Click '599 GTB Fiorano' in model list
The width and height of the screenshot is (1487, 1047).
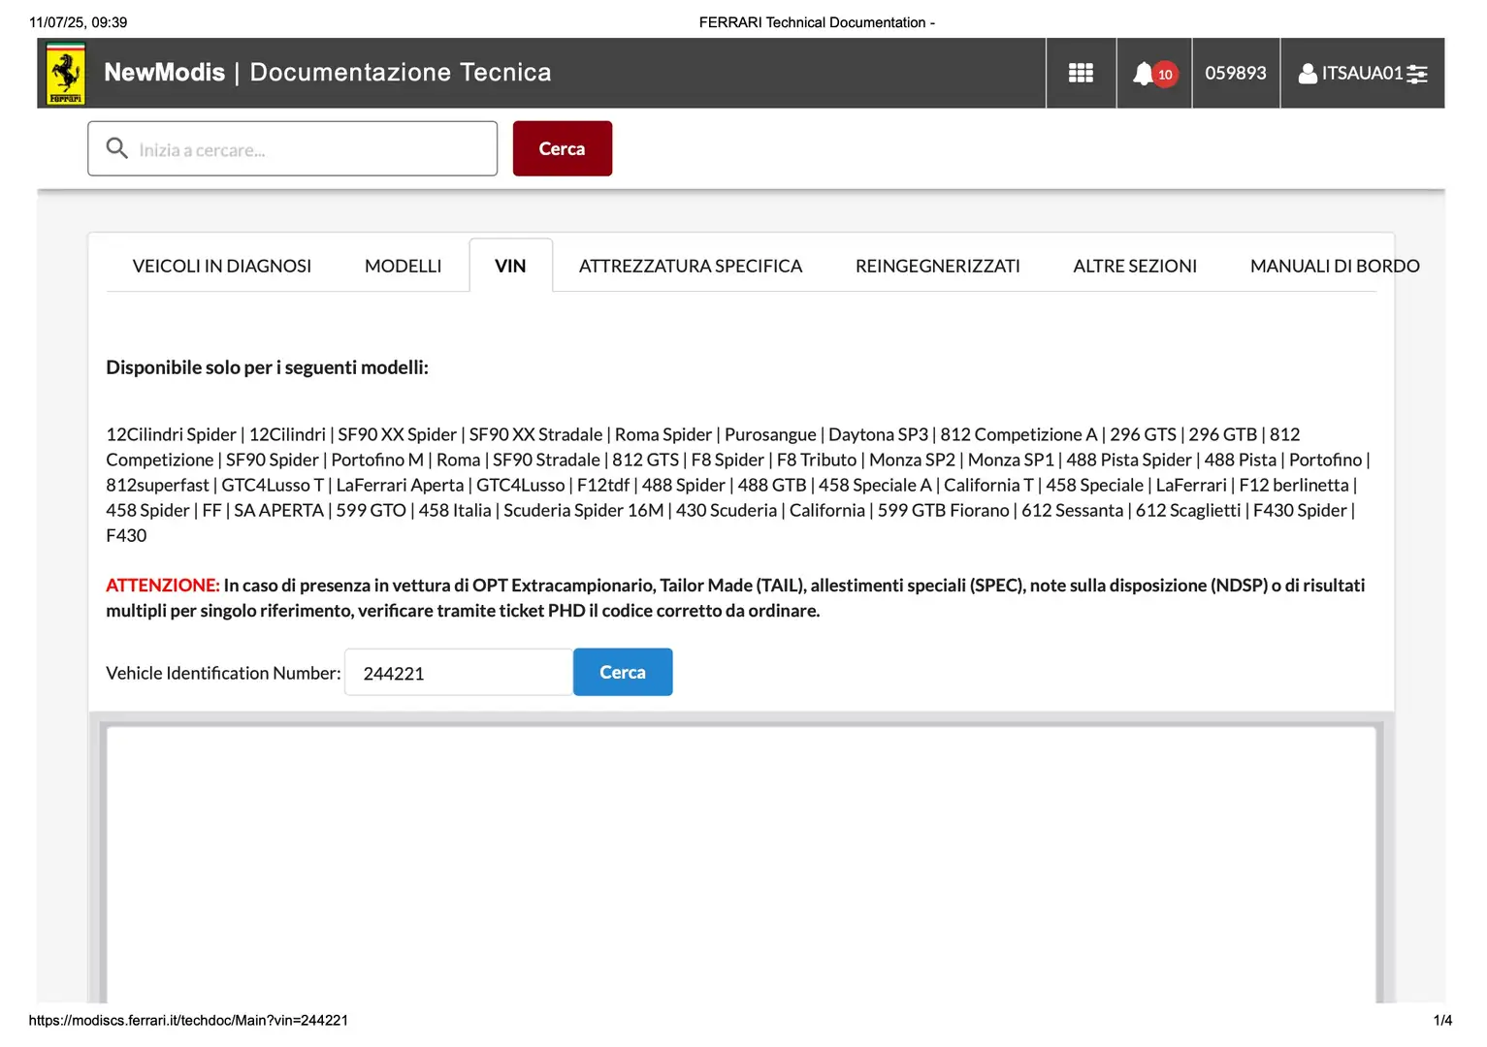pos(943,510)
